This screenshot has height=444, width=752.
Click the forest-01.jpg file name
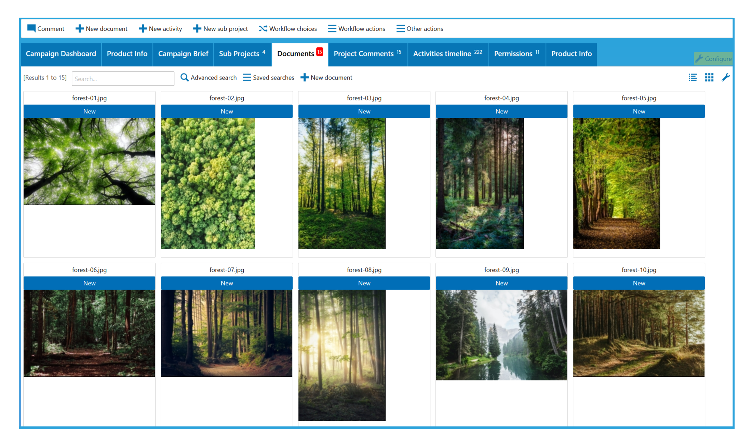pos(89,98)
